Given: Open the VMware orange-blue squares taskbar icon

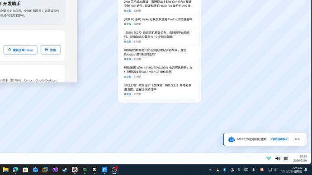Looking at the screenshot, I should coord(45,170).
